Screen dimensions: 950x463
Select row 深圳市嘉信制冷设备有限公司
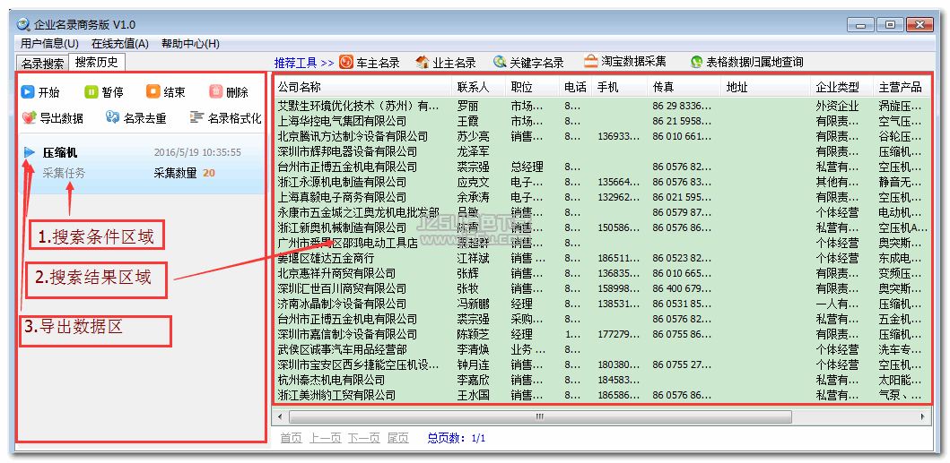coord(602,334)
